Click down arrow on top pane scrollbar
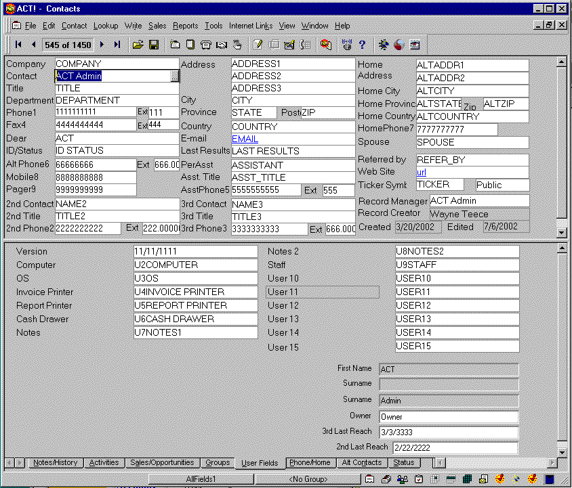 (x=562, y=232)
